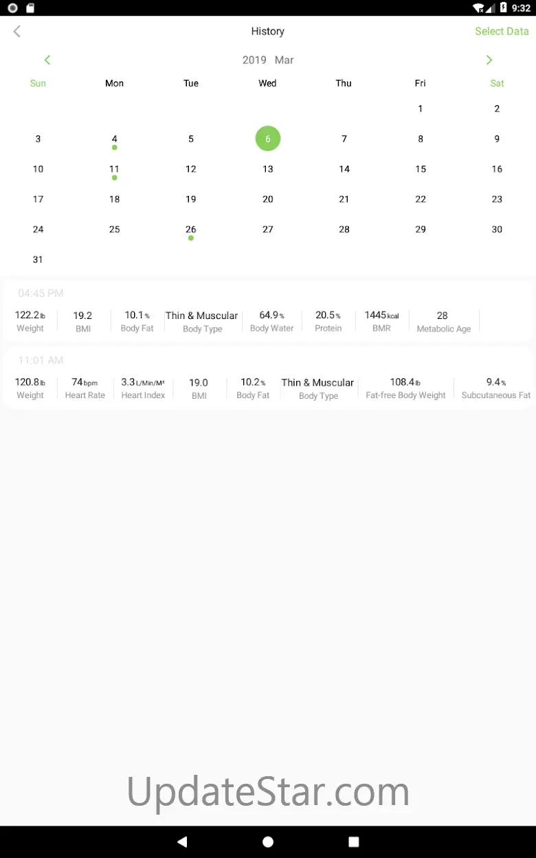
Task: Select March 31 on the calendar
Action: coord(38,260)
